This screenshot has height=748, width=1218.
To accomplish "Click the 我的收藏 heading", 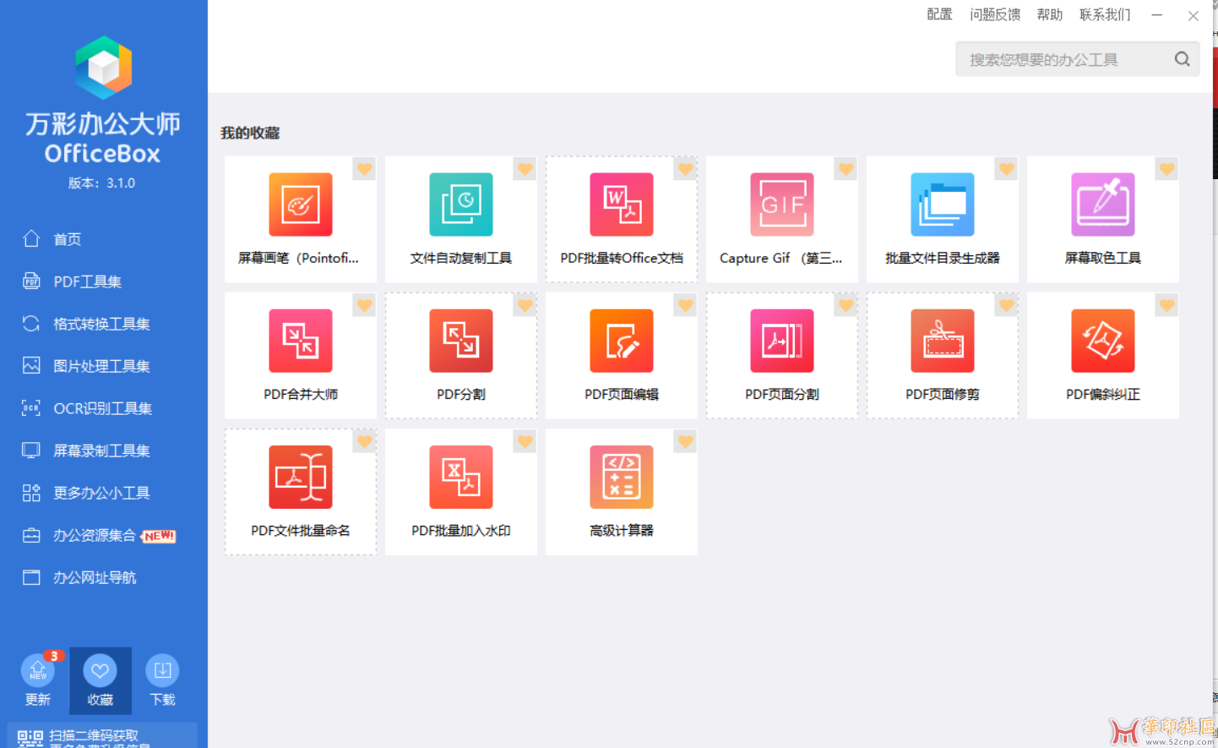I will coord(250,133).
